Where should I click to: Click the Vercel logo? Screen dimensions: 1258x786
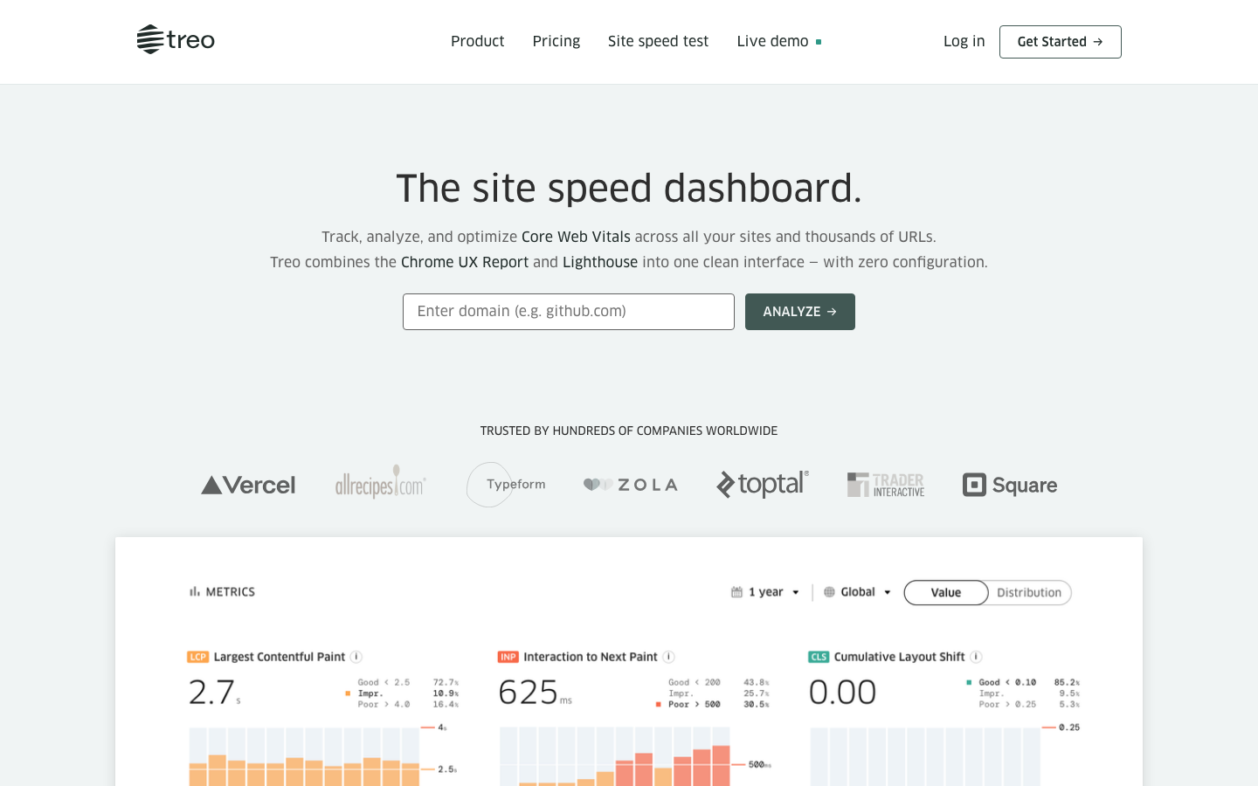248,485
